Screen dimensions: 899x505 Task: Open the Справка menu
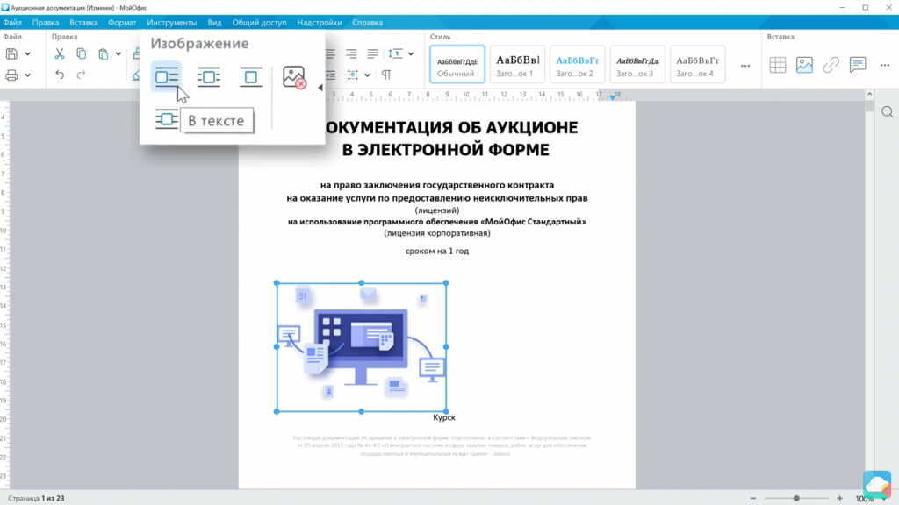pos(368,22)
